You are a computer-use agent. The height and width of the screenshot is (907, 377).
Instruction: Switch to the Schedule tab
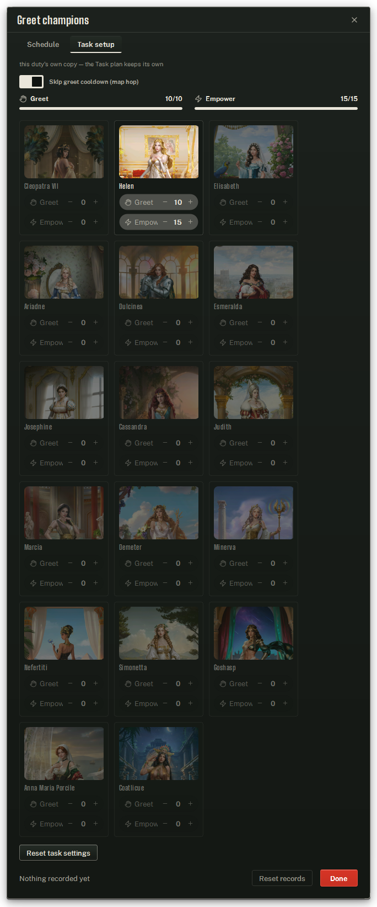click(43, 44)
